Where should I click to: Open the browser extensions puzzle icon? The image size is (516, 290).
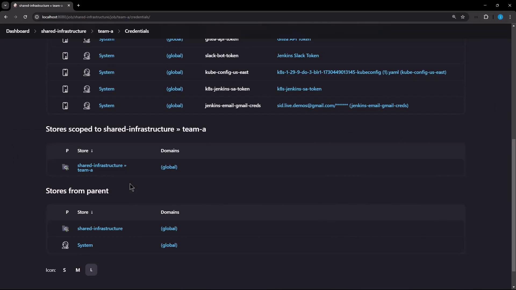(x=486, y=17)
